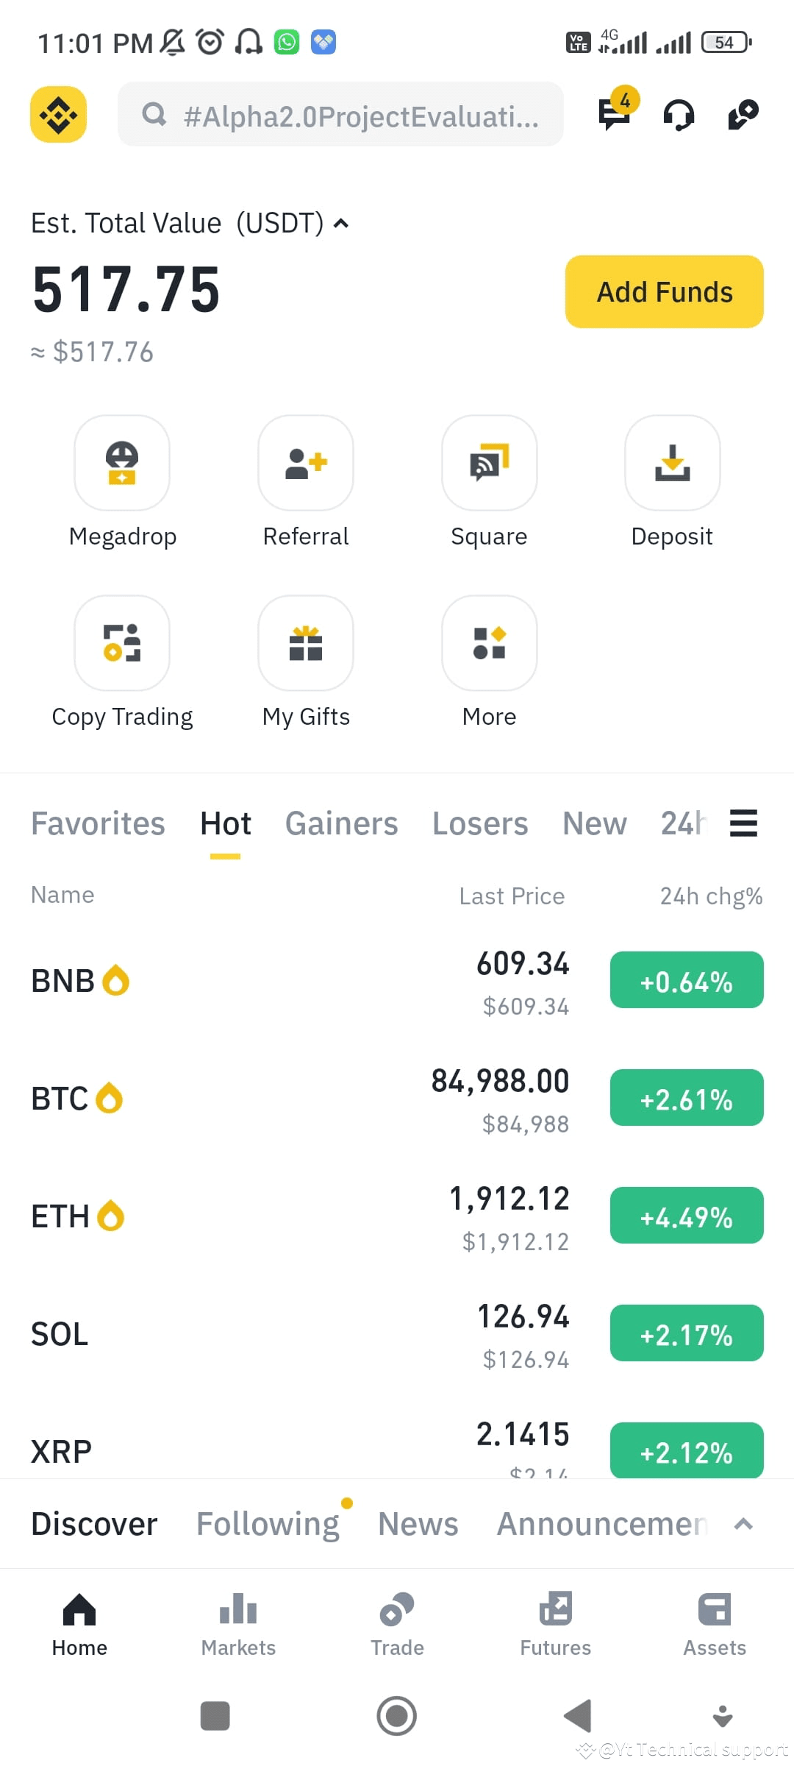Tap the #Alpha2.0ProjectEvaluation search field

(340, 114)
